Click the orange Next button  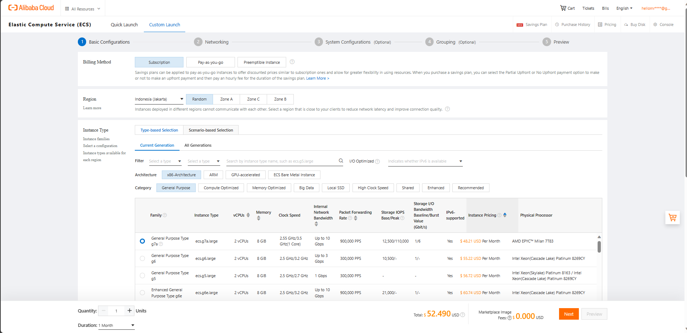pos(569,314)
